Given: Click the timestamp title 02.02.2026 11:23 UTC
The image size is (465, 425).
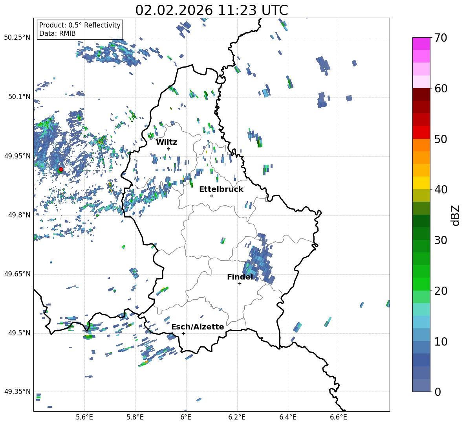Looking at the screenshot, I should point(211,10).
